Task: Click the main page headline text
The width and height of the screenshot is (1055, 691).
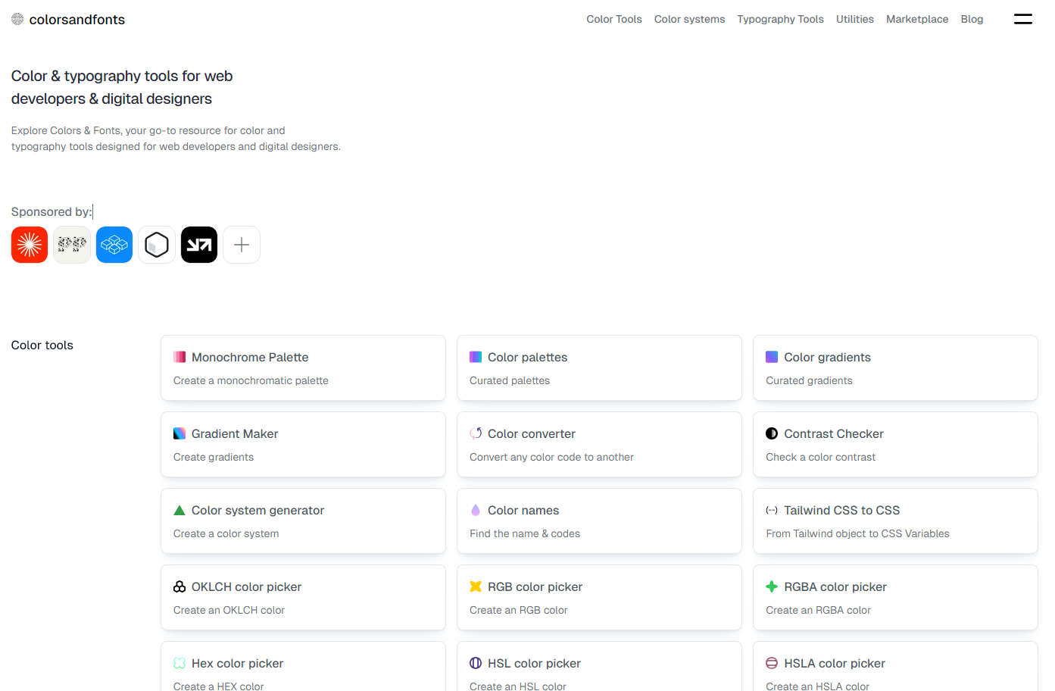Action: [122, 87]
